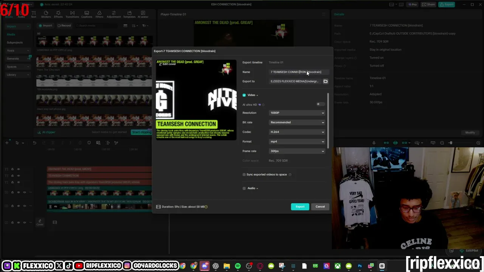Untick the Video checkbox
Screen dimensions: 484x272
coord(244,95)
